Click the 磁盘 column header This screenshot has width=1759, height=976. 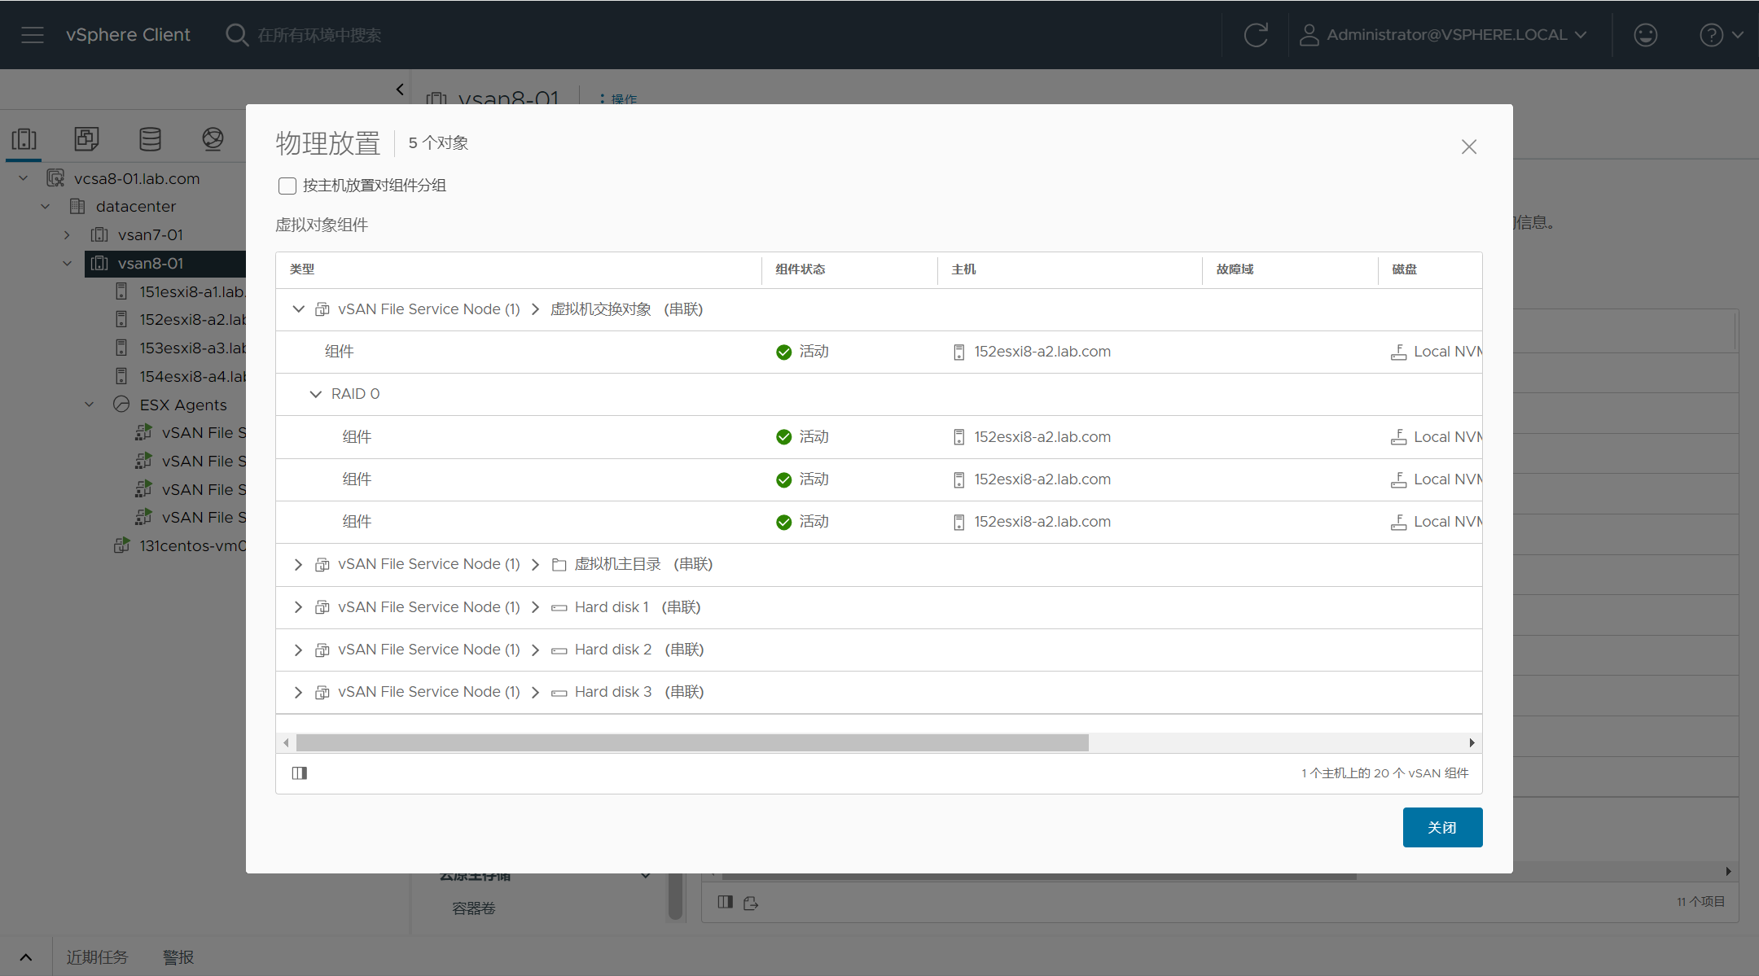pyautogui.click(x=1404, y=269)
